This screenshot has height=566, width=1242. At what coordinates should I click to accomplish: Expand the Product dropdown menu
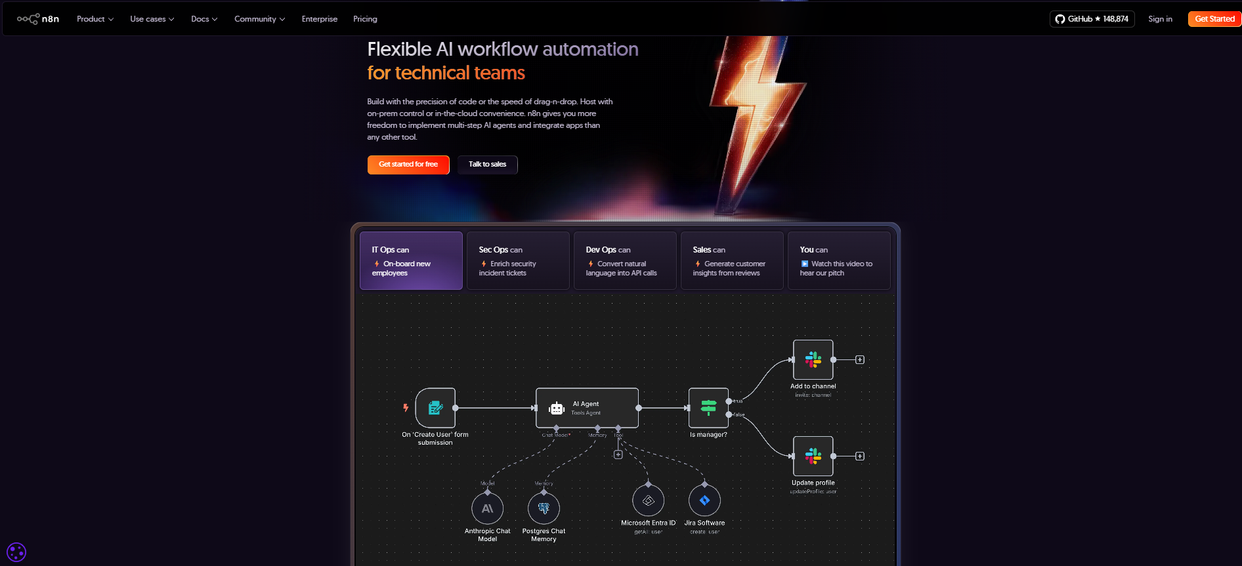tap(95, 19)
